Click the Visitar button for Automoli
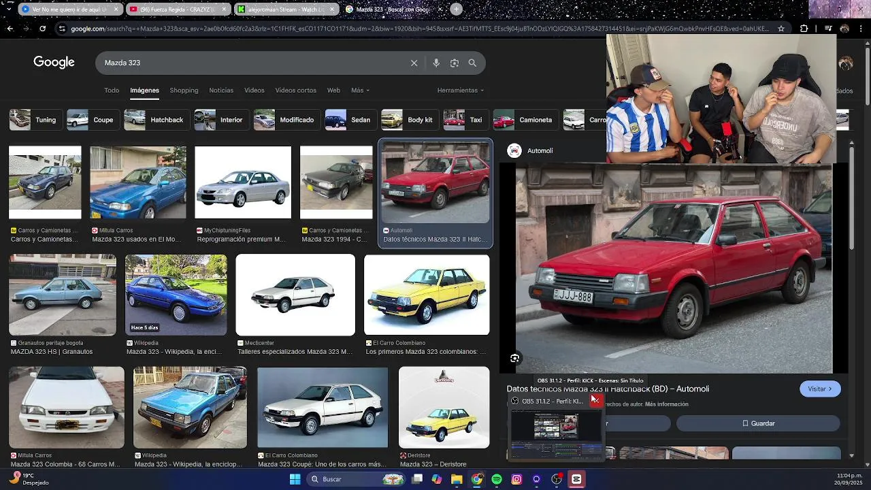This screenshot has height=490, width=871. 820,389
